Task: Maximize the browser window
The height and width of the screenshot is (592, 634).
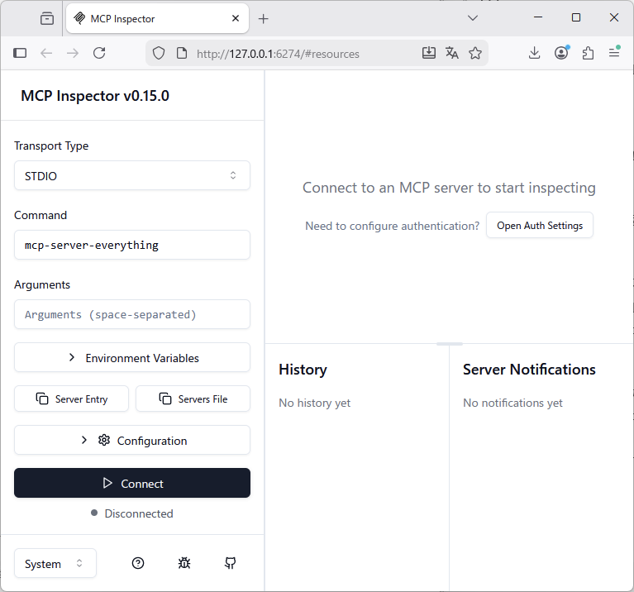Action: pyautogui.click(x=576, y=17)
